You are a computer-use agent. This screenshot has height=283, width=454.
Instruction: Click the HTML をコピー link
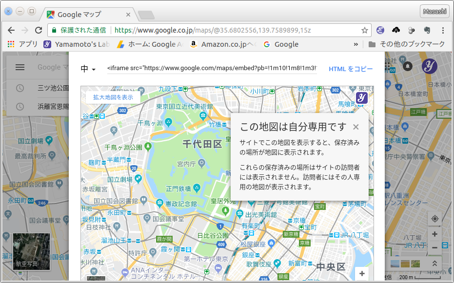[x=351, y=69]
